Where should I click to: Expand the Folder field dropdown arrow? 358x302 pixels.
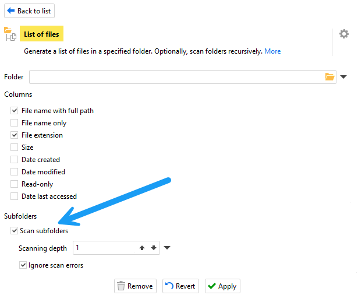click(343, 77)
